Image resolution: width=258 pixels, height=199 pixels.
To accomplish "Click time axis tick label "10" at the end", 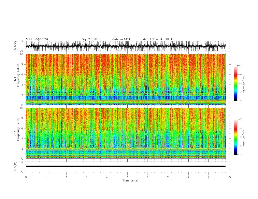I will point(229,177).
